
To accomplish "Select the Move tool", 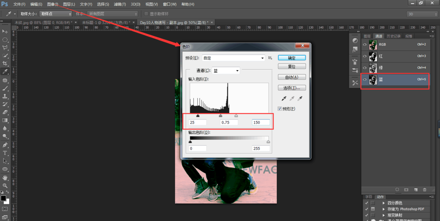I will click(x=5, y=31).
